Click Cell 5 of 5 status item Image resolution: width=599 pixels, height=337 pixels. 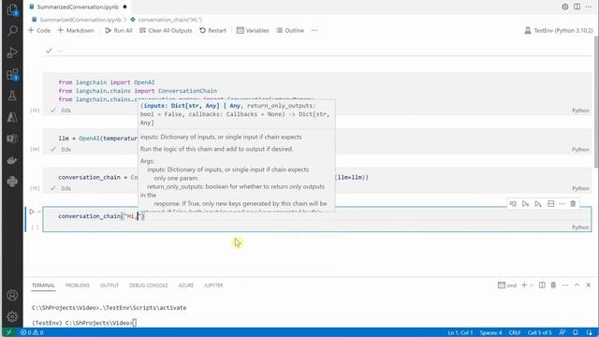(x=540, y=332)
